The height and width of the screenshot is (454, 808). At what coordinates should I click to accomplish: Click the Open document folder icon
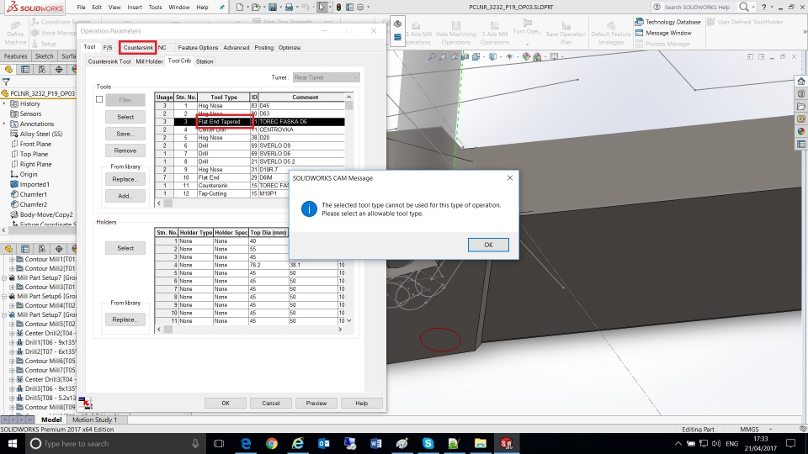(x=256, y=8)
